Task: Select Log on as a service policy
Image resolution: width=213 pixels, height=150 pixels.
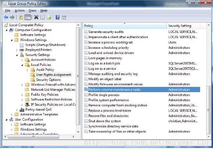Action: tap(142, 69)
